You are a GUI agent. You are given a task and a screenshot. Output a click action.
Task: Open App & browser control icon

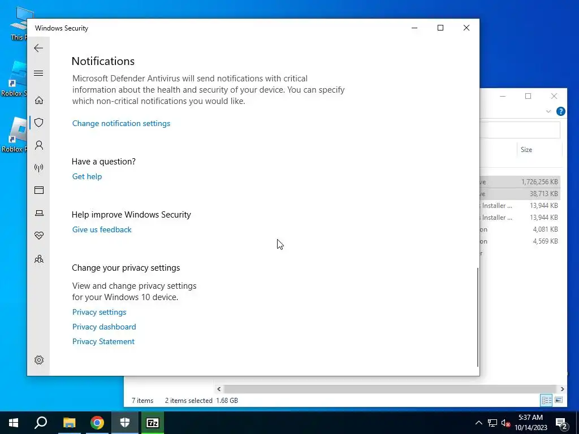[x=39, y=190]
